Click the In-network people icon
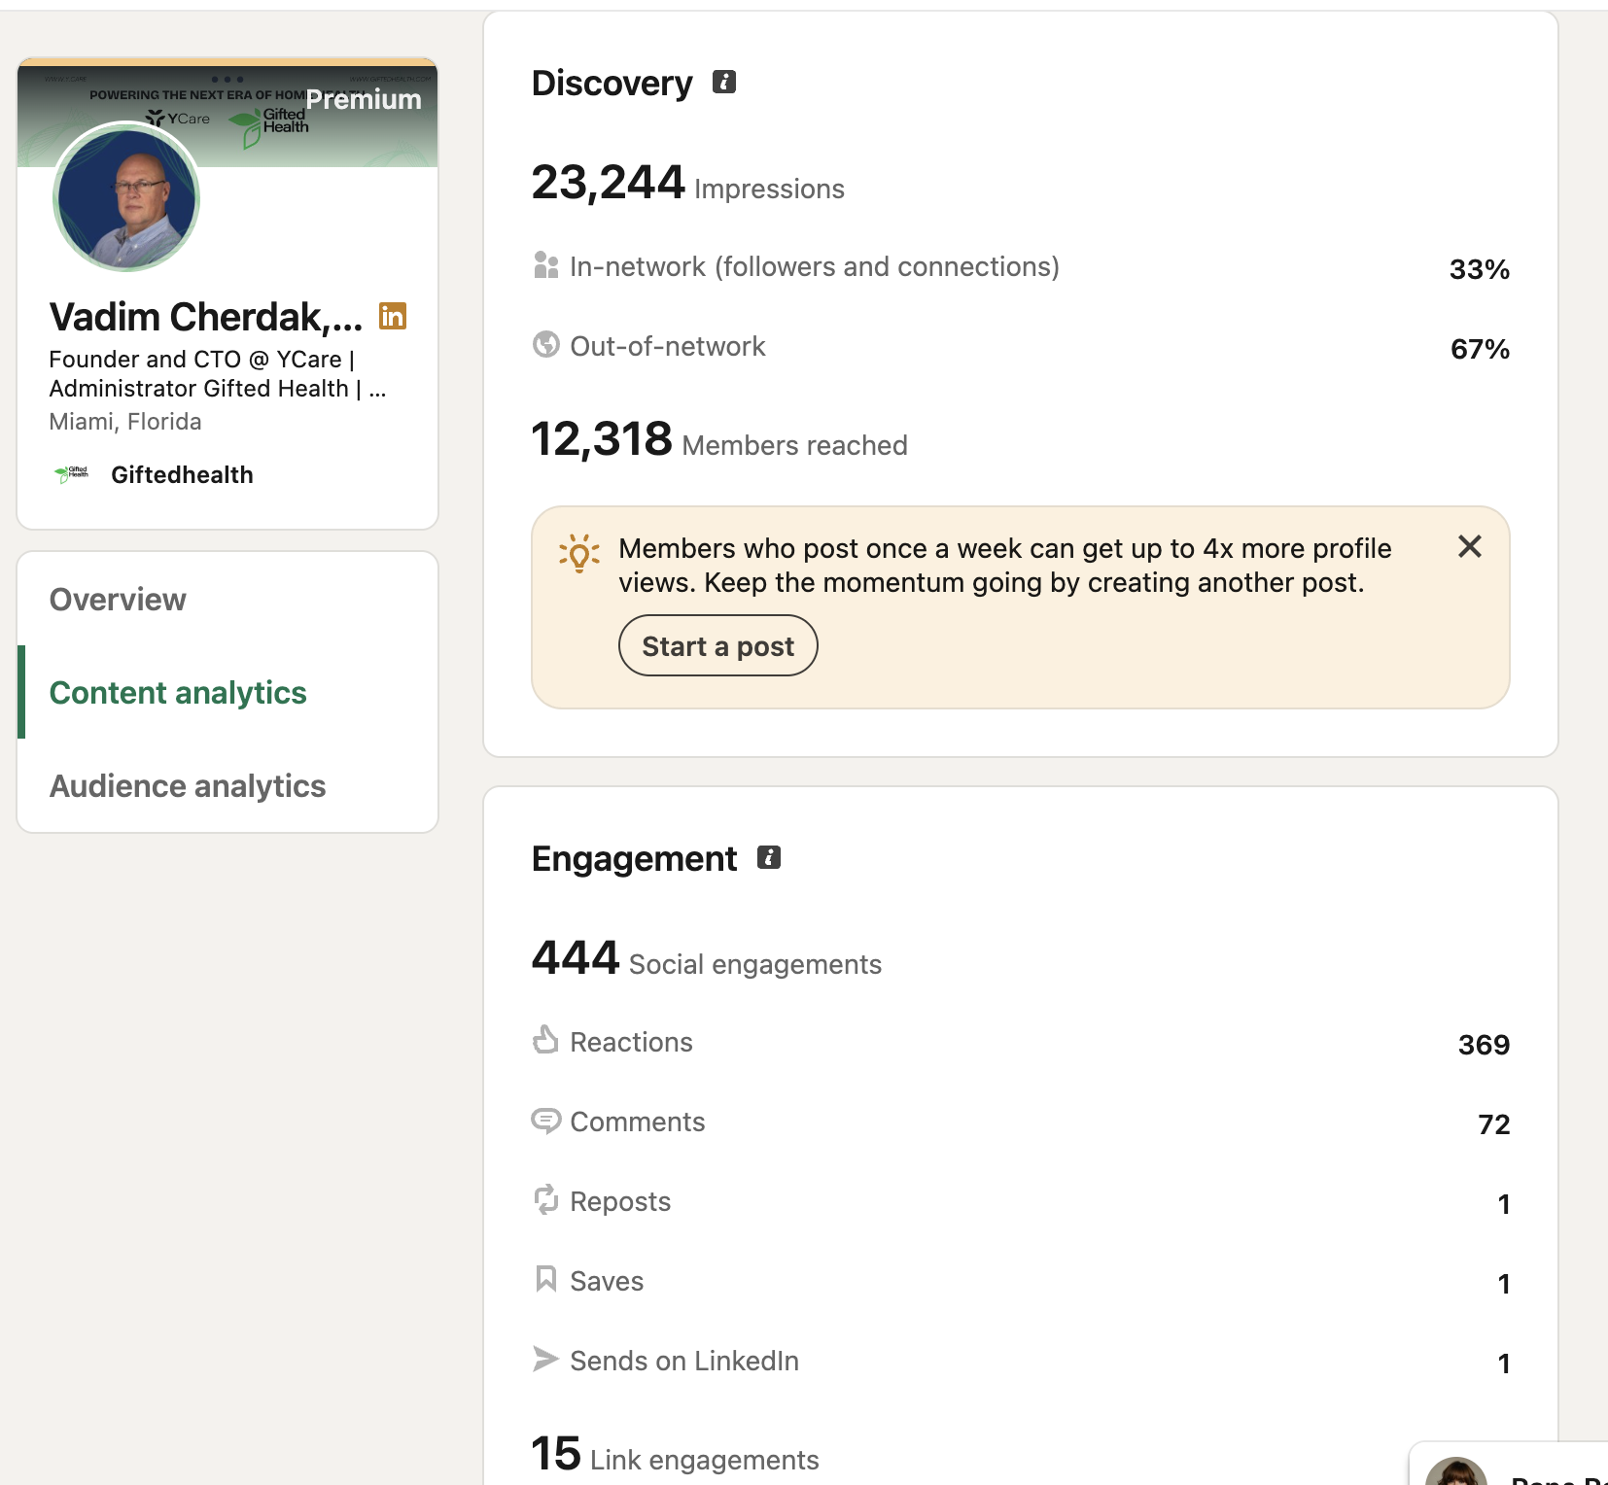Image resolution: width=1608 pixels, height=1485 pixels. point(546,265)
